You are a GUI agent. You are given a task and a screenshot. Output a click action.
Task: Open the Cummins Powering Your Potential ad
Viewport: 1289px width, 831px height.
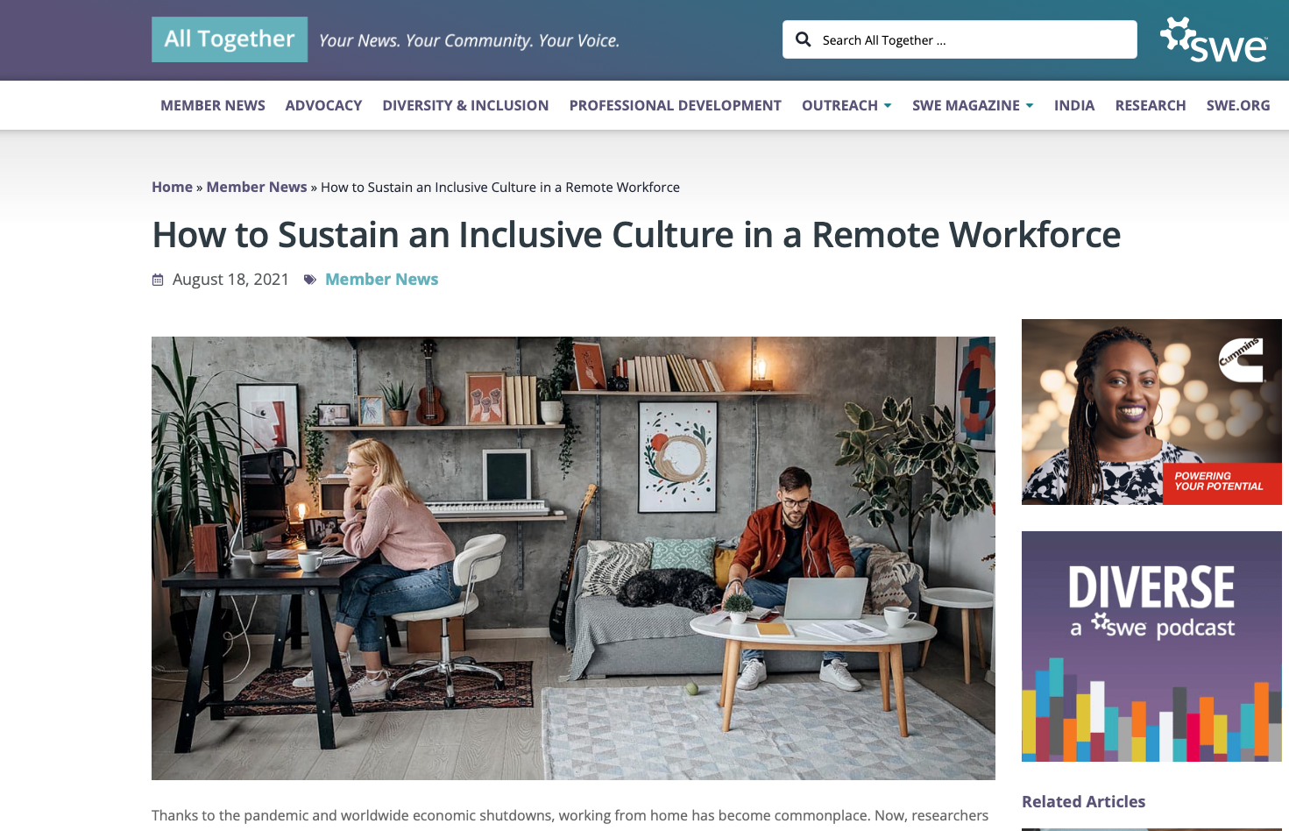[1151, 412]
